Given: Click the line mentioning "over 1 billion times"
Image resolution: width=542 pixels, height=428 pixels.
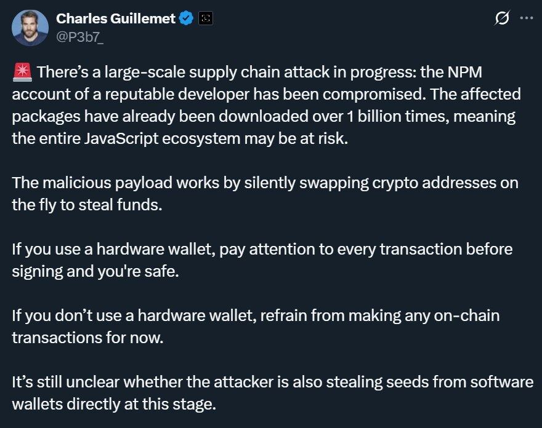Looking at the screenshot, I should 264,117.
